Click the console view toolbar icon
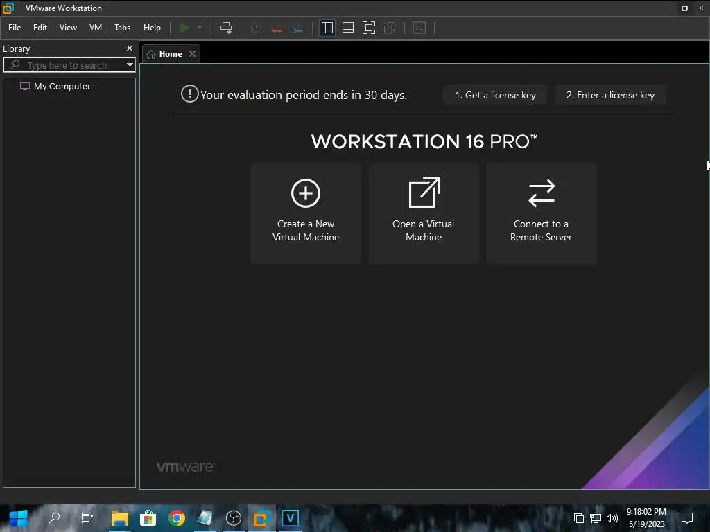Viewport: 710px width, 532px height. [x=419, y=28]
